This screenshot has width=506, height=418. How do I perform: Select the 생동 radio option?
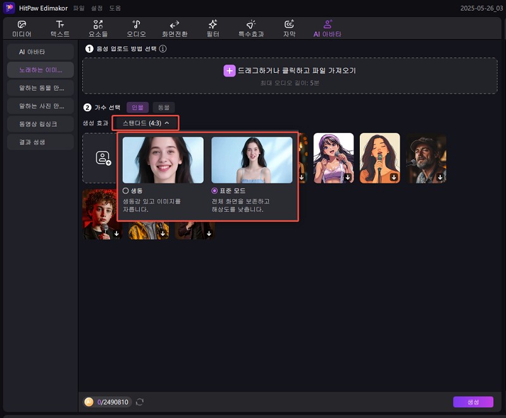[125, 190]
